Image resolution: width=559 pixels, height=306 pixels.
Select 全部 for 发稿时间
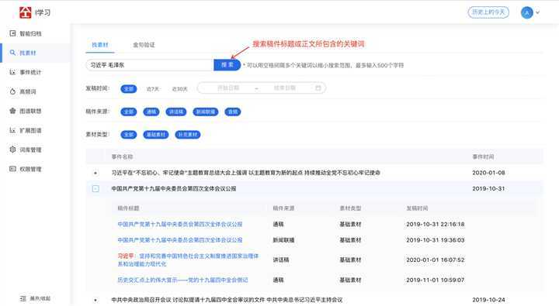[129, 88]
